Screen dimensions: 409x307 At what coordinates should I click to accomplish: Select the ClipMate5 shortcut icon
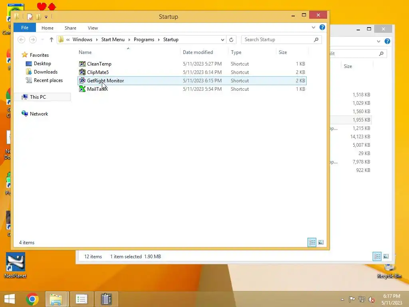tap(82, 72)
